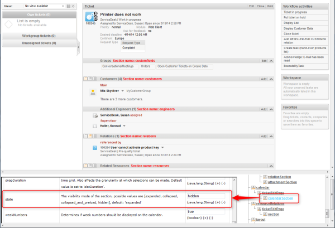Click second view-mode icon in Customers header
Screen dimensions: 335x228
point(90,79)
